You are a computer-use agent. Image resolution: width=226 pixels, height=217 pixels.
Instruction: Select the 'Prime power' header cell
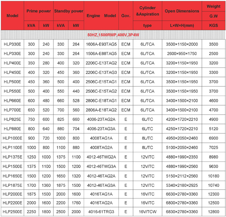point(39,11)
